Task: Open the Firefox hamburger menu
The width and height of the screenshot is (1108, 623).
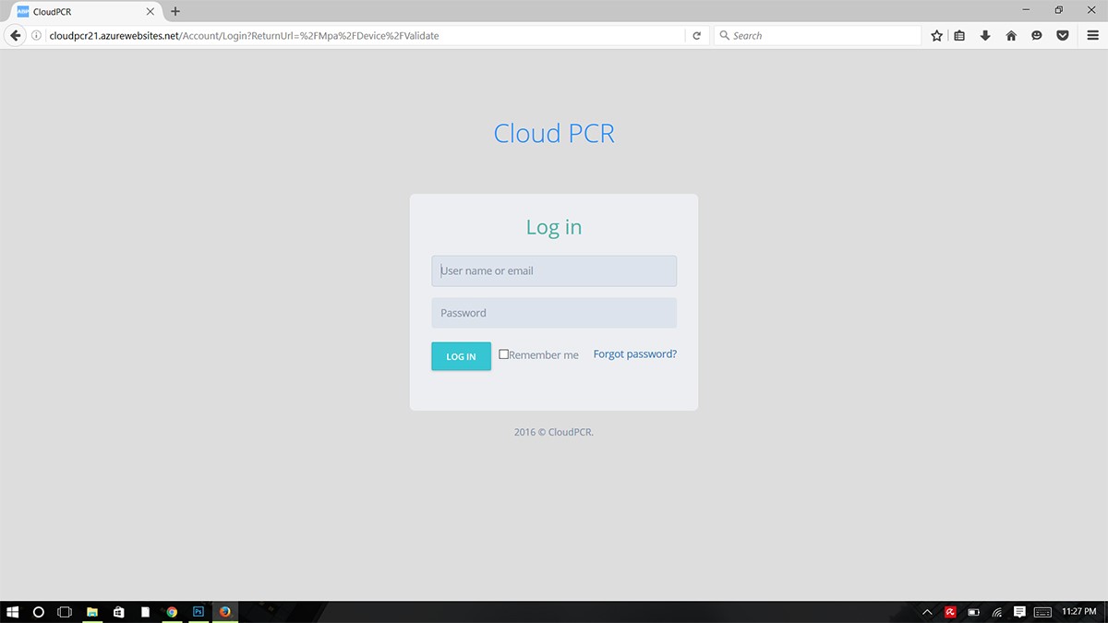Action: pos(1093,35)
